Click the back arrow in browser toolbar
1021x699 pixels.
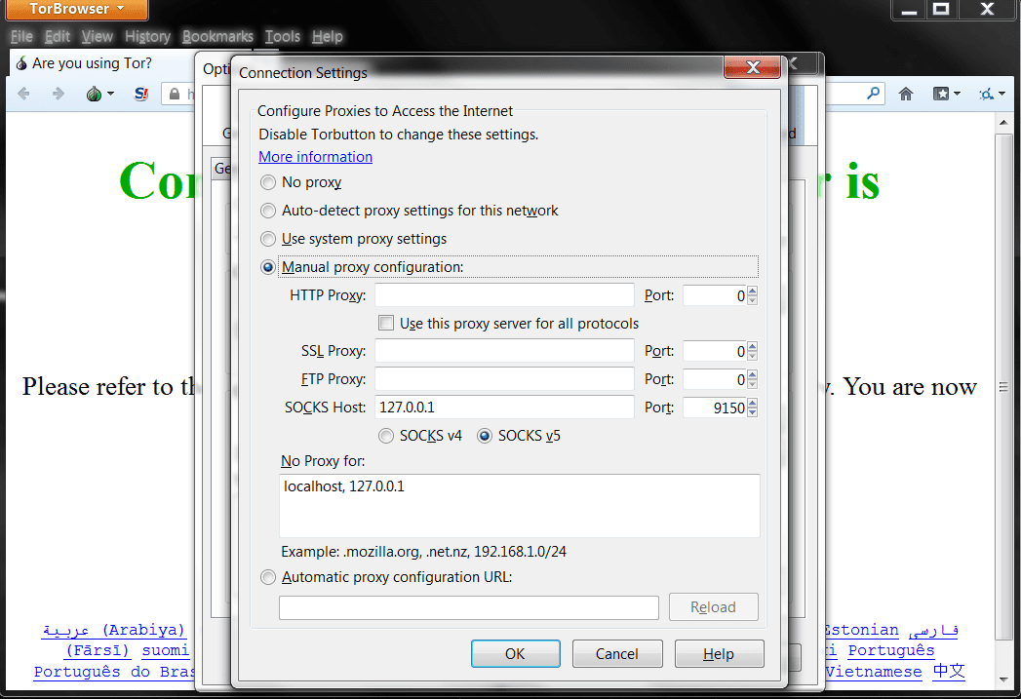(x=24, y=94)
